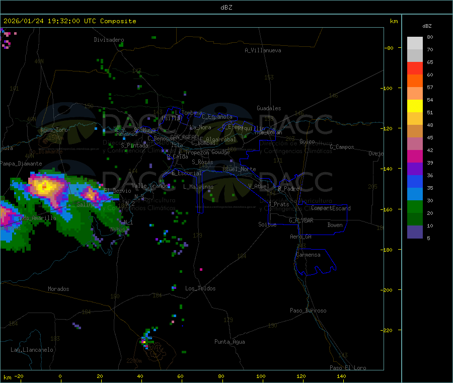Select the Nihuil label

coord(119,229)
